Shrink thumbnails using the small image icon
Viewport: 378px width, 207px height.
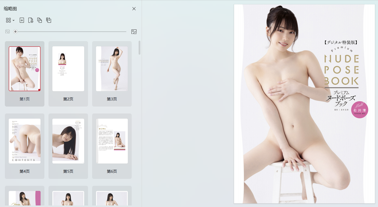(8, 32)
